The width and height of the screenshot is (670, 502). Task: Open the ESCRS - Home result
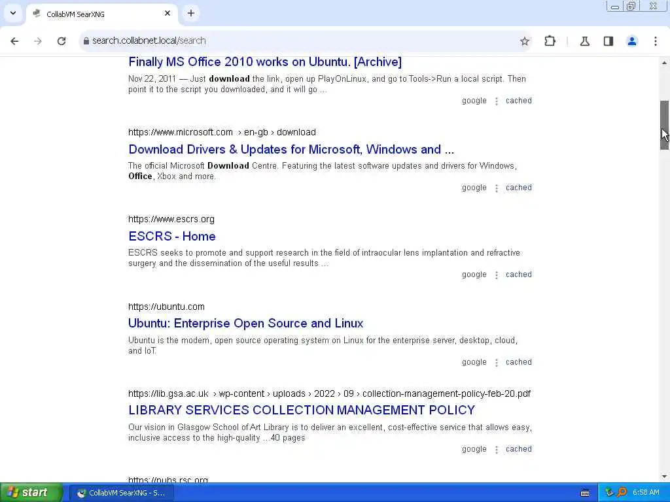172,237
